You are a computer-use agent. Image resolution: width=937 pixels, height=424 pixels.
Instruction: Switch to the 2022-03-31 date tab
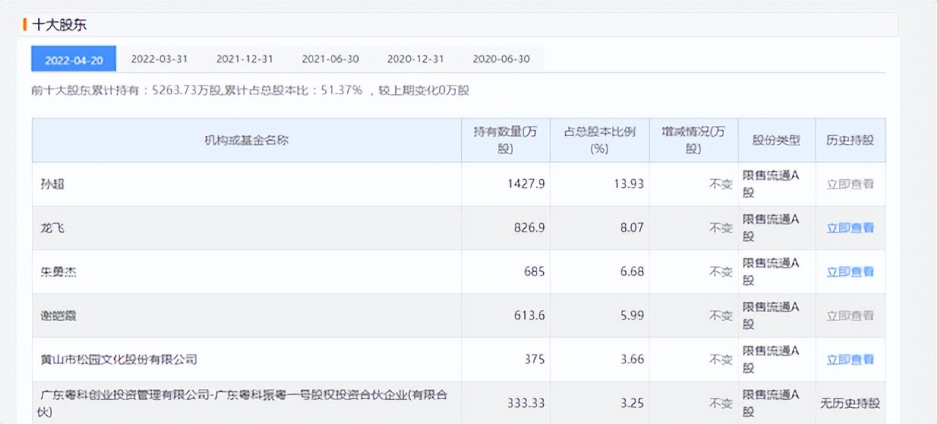pos(160,59)
